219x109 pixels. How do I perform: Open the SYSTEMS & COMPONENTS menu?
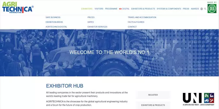click(x=169, y=9)
